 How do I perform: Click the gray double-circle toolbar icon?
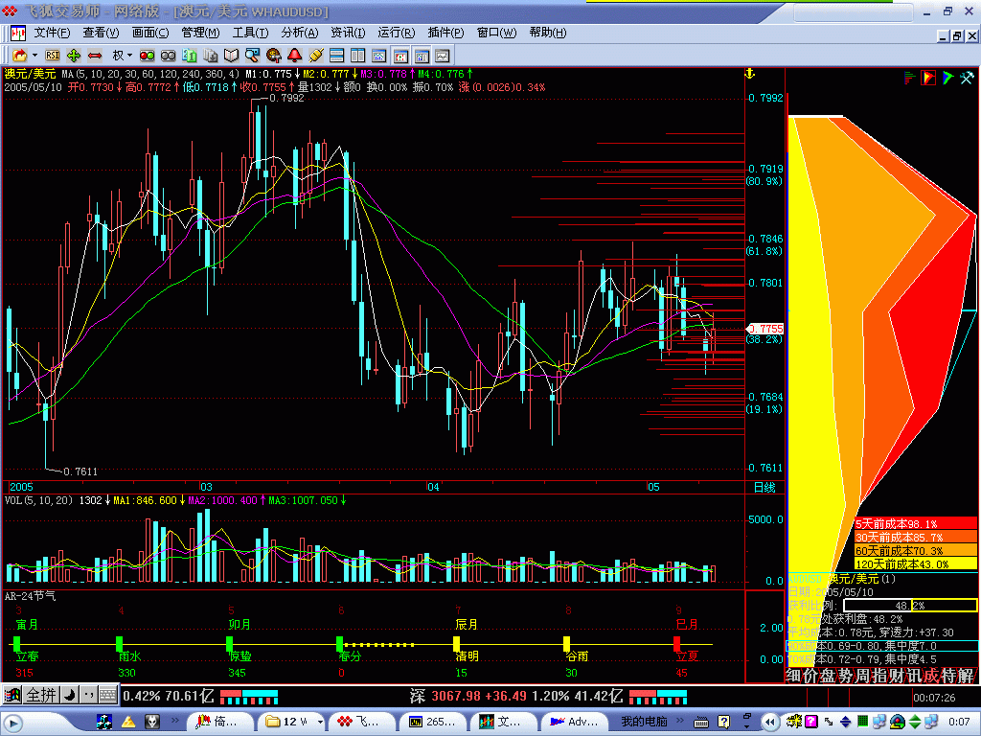168,56
